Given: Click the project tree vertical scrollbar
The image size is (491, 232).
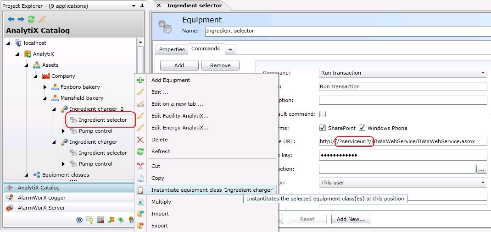Looking at the screenshot, I should (x=141, y=110).
